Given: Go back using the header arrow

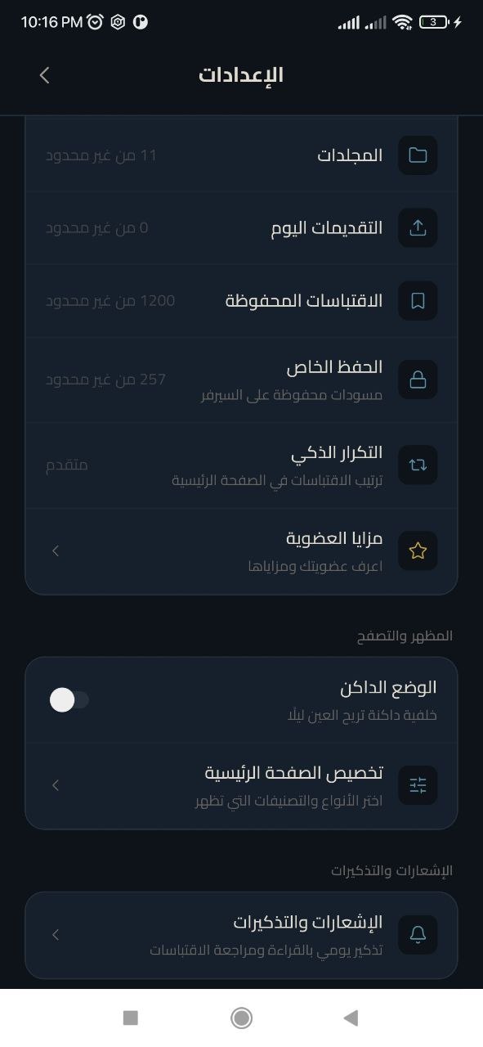Looking at the screenshot, I should (44, 75).
